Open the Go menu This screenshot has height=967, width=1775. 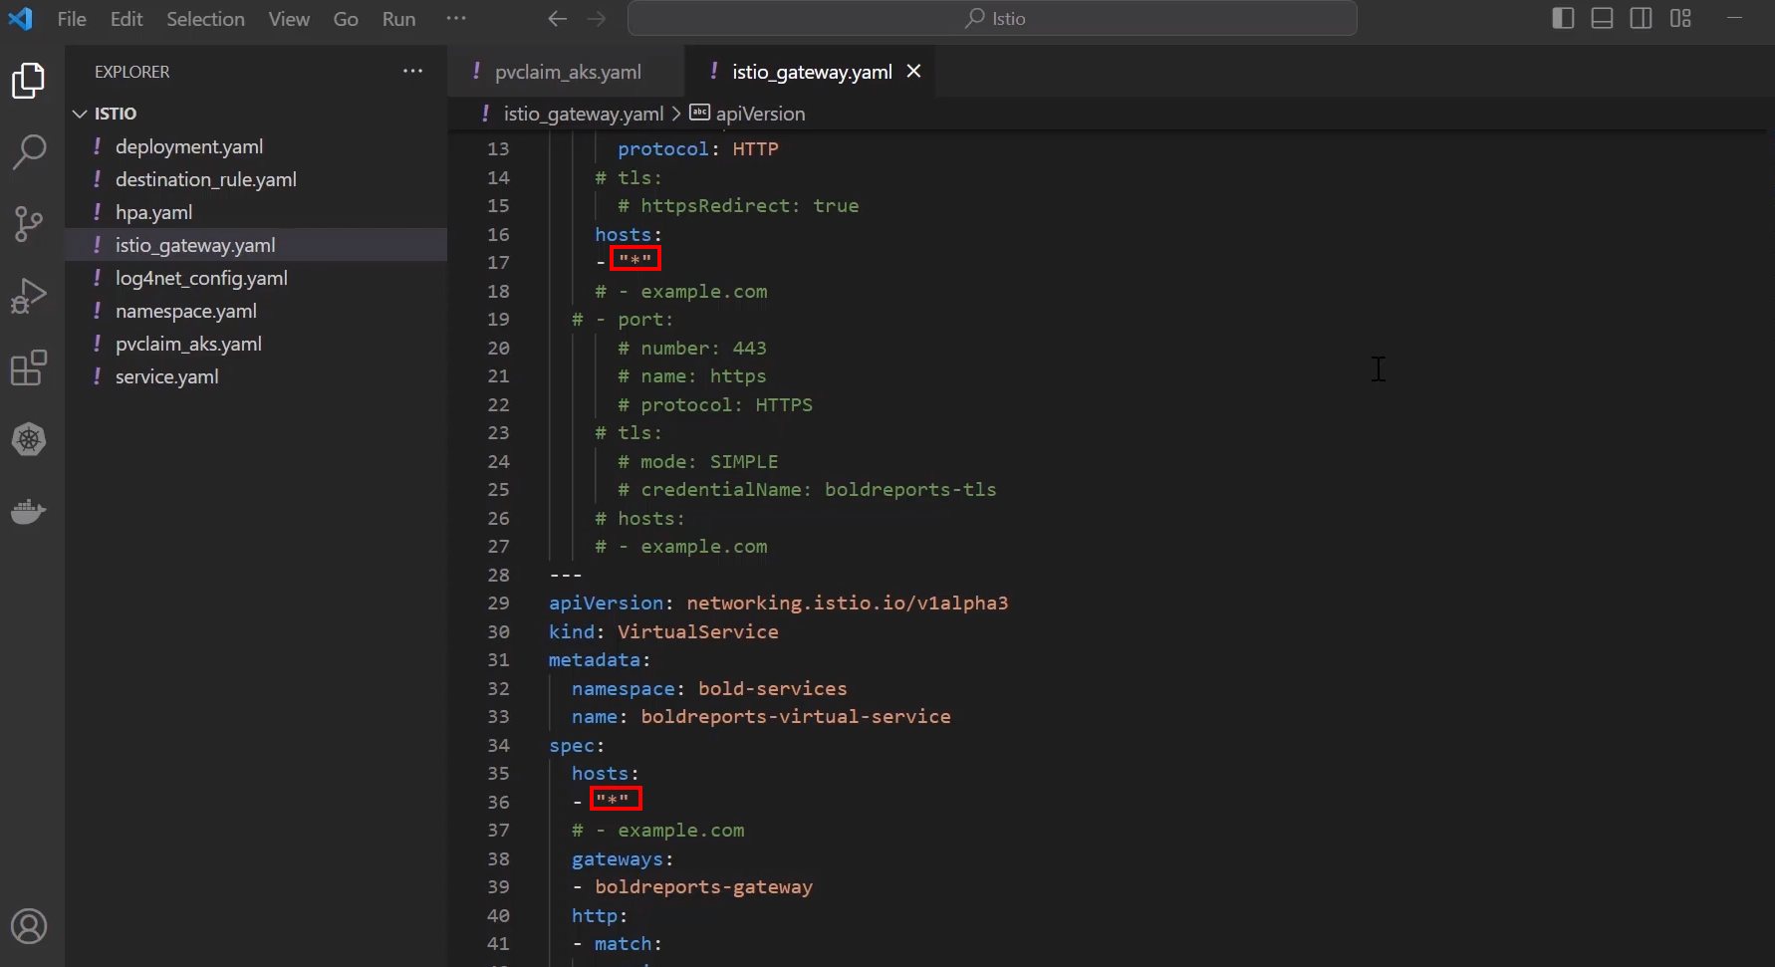pyautogui.click(x=346, y=19)
